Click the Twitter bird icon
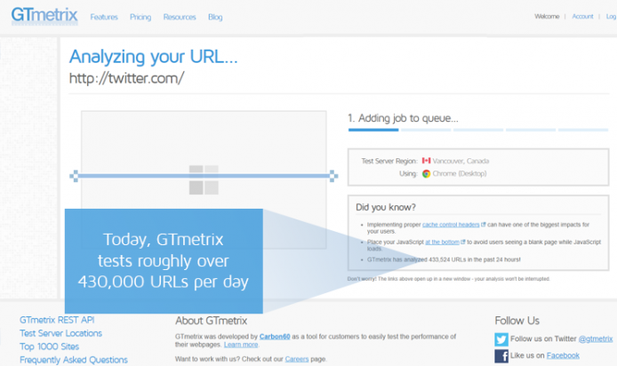Image resolution: width=617 pixels, height=366 pixels. tap(501, 339)
